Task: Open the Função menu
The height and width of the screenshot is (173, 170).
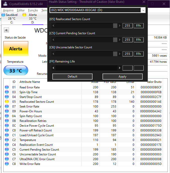Action: 33,10
